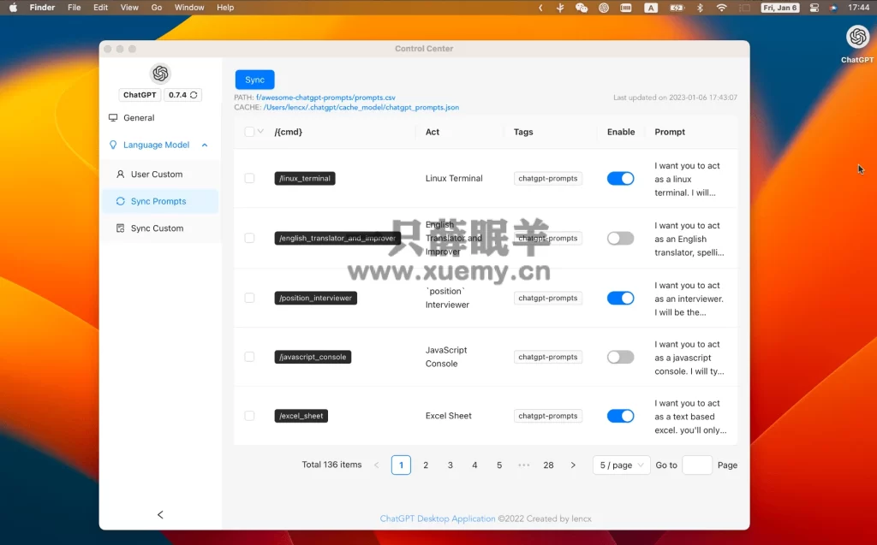Collapse the Language Model section chevron

click(x=205, y=145)
